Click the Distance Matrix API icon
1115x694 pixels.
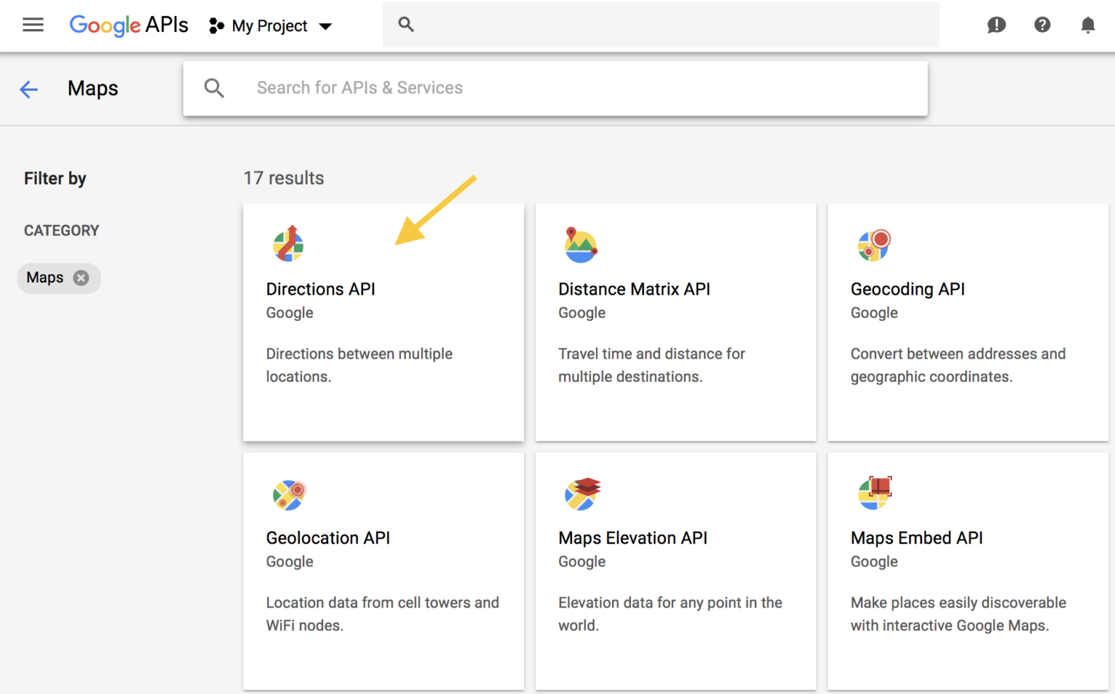pos(580,245)
